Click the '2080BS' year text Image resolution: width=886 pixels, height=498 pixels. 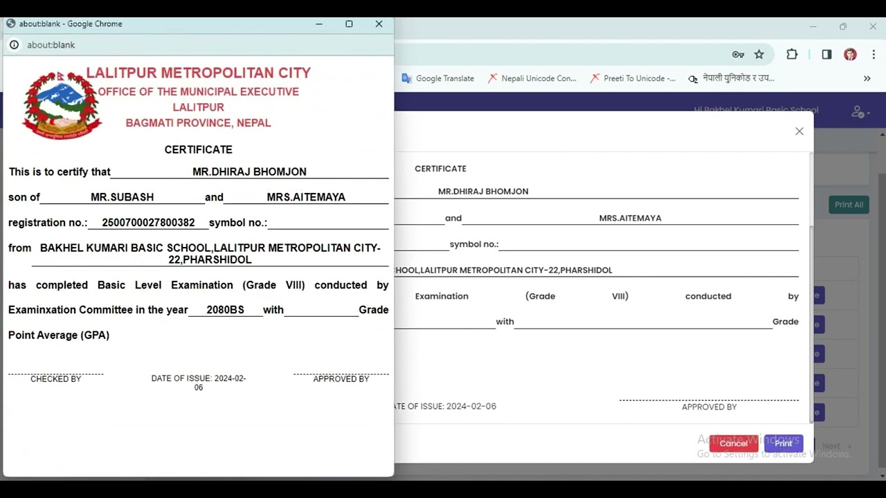click(x=225, y=310)
